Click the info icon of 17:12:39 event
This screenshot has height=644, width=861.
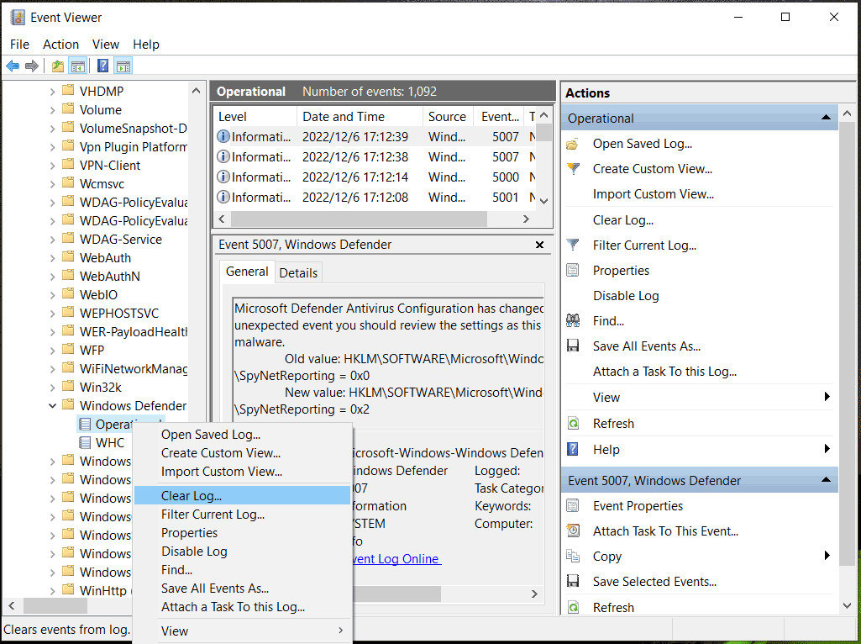pos(223,136)
